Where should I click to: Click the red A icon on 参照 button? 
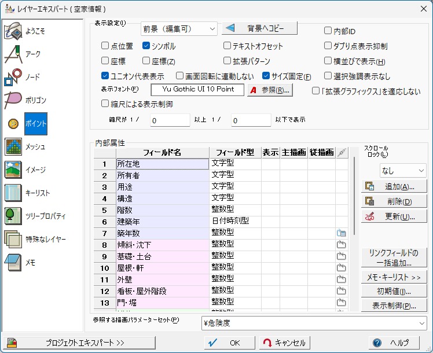[253, 90]
